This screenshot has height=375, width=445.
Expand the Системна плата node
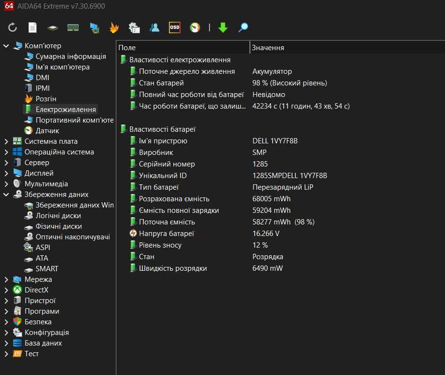tap(6, 141)
